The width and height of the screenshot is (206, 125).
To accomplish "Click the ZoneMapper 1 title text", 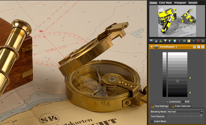I will 168,47.
